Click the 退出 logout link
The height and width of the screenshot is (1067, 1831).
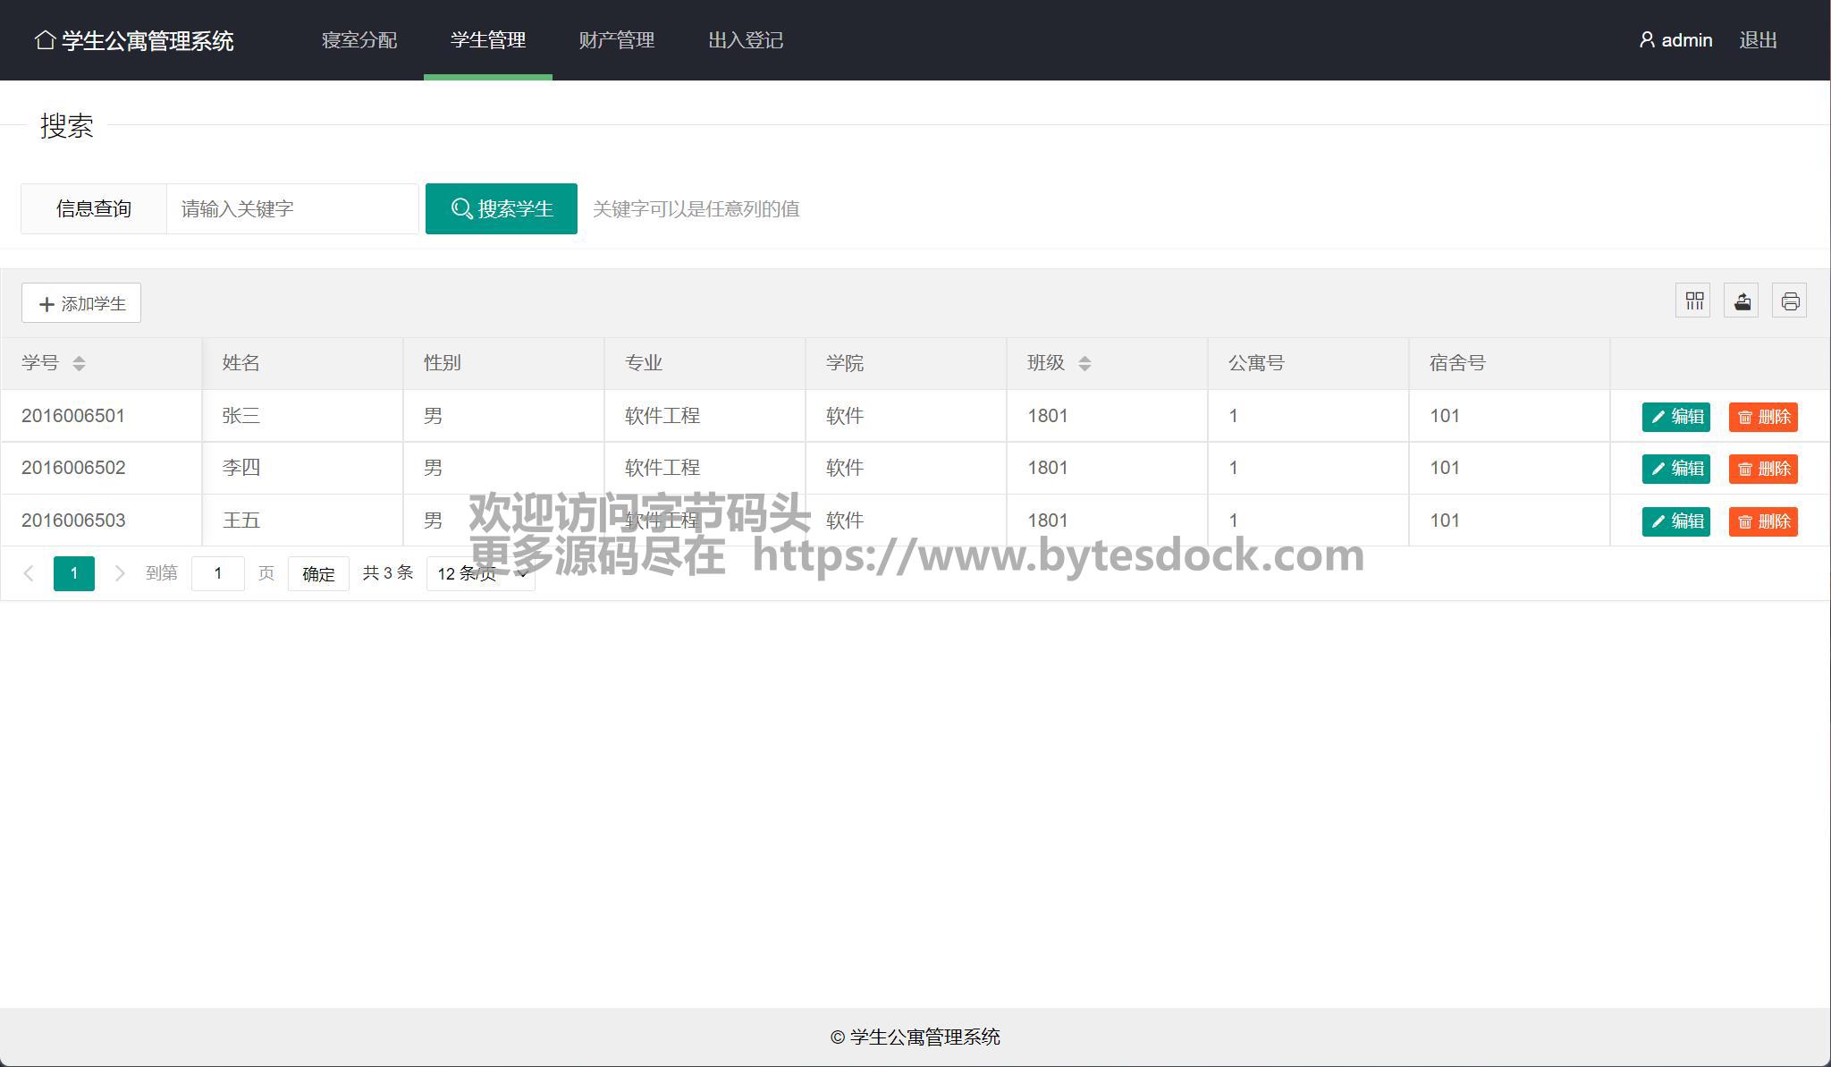coord(1758,40)
